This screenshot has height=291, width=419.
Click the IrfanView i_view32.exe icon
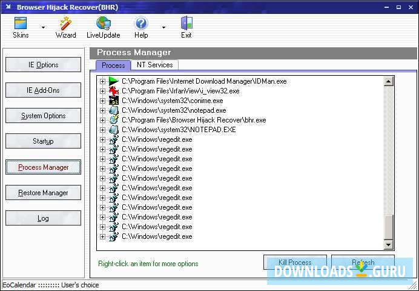(x=114, y=91)
